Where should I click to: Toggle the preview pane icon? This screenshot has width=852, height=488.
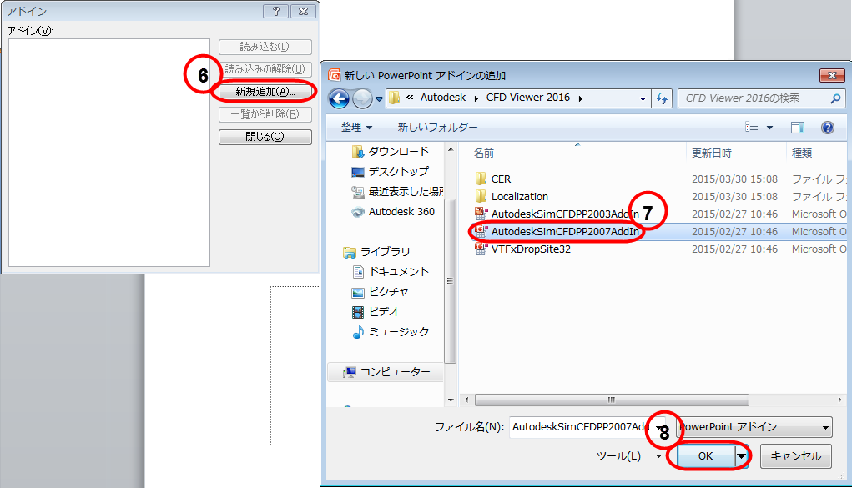(798, 127)
